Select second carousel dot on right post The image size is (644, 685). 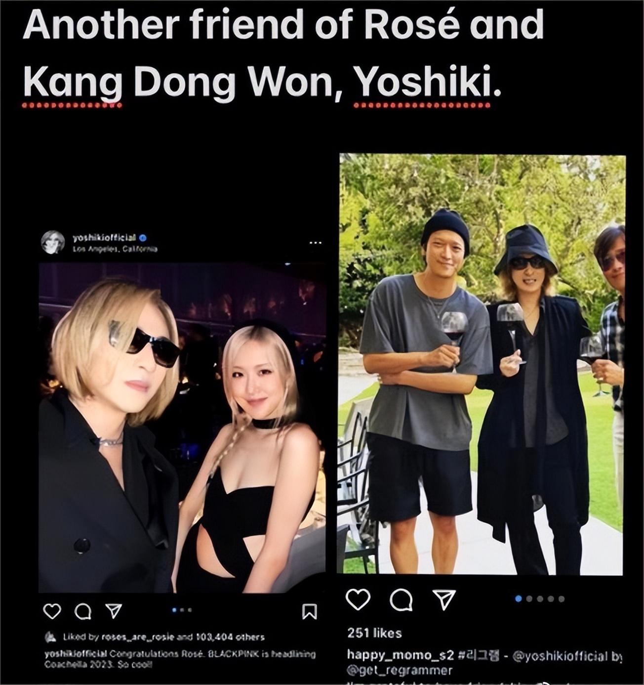click(529, 599)
